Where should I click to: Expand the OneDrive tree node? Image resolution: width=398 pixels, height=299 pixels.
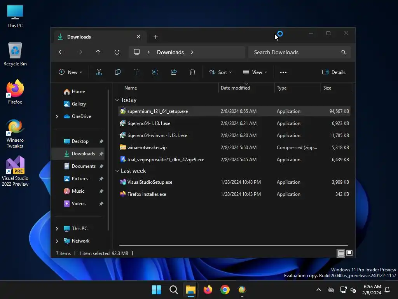click(x=57, y=116)
